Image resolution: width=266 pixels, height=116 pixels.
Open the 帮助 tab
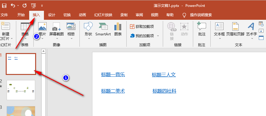coord(170,15)
